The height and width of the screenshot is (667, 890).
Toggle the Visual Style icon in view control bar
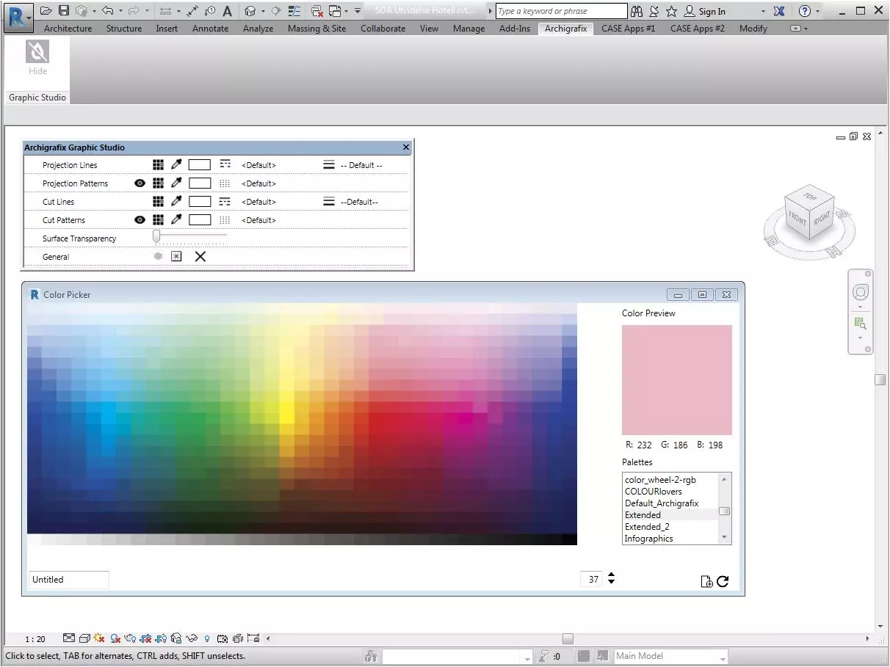tap(84, 638)
